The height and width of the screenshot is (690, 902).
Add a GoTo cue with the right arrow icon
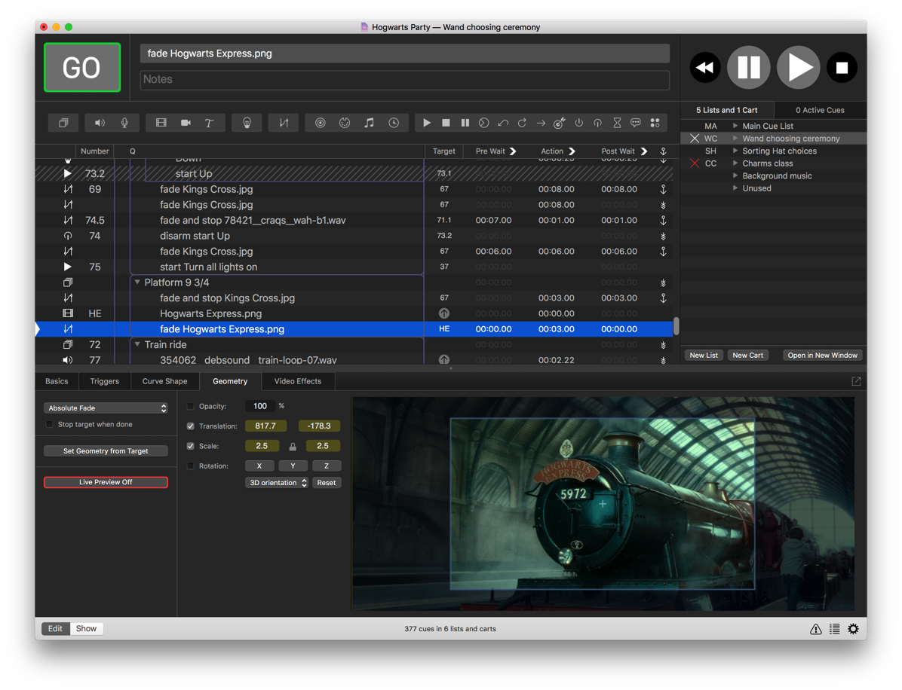(x=541, y=123)
